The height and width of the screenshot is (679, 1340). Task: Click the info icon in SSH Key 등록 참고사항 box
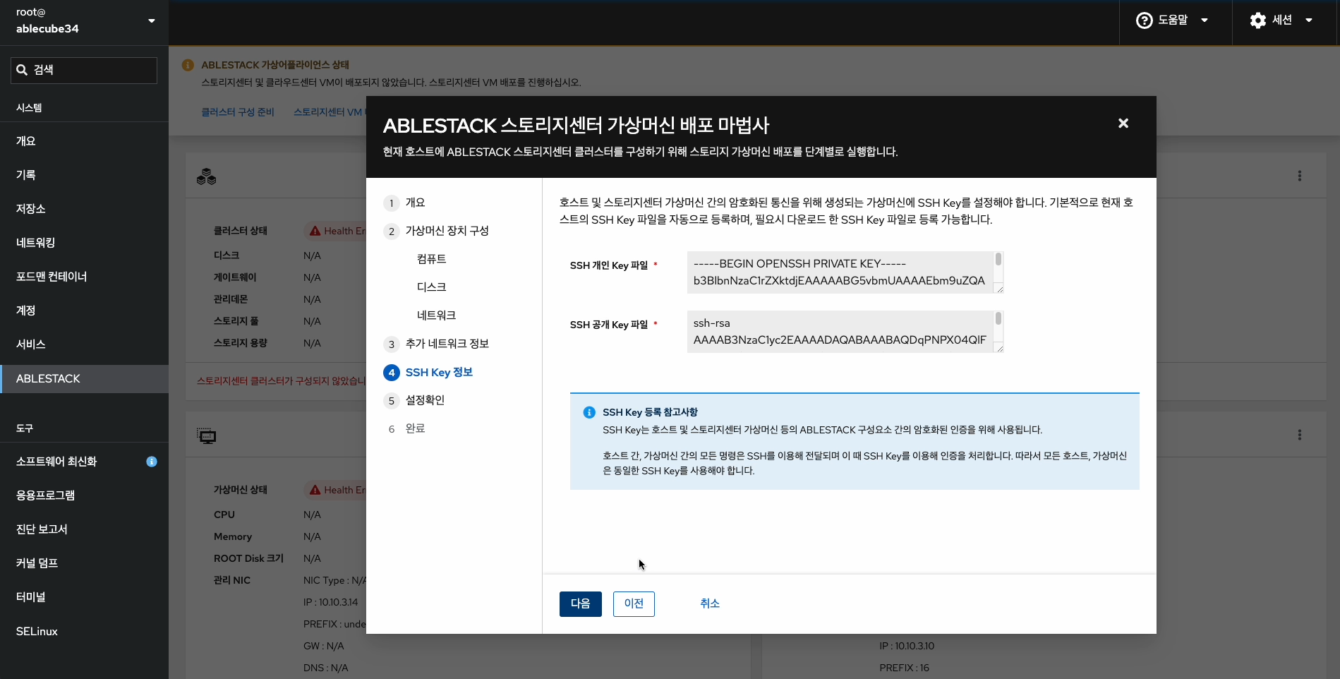tap(588, 411)
